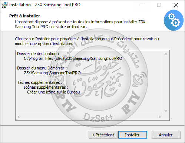Click the installer icon in the title bar
185x143 pixels.
pyautogui.click(x=4, y=5)
